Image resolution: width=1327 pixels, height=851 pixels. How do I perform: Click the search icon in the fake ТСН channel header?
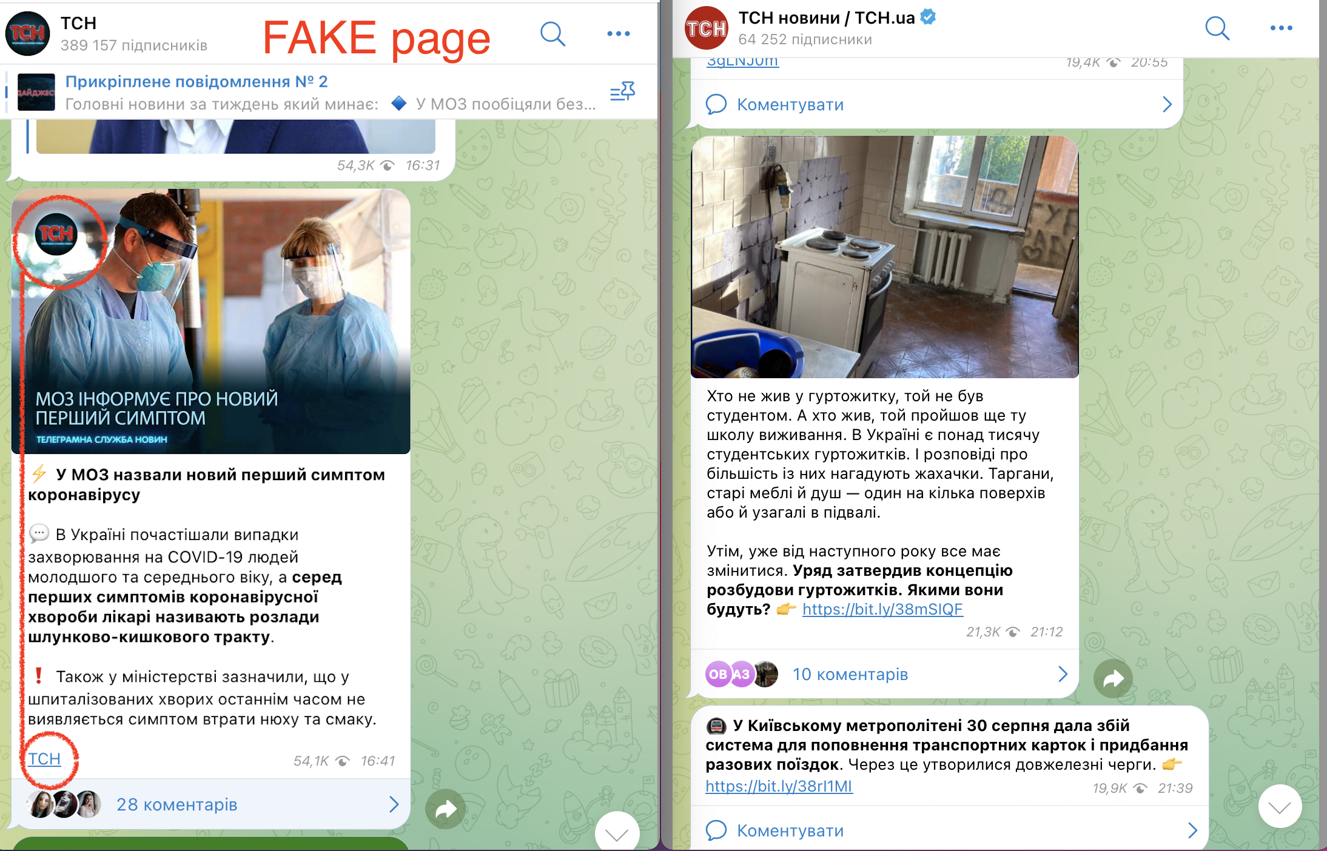coord(553,34)
